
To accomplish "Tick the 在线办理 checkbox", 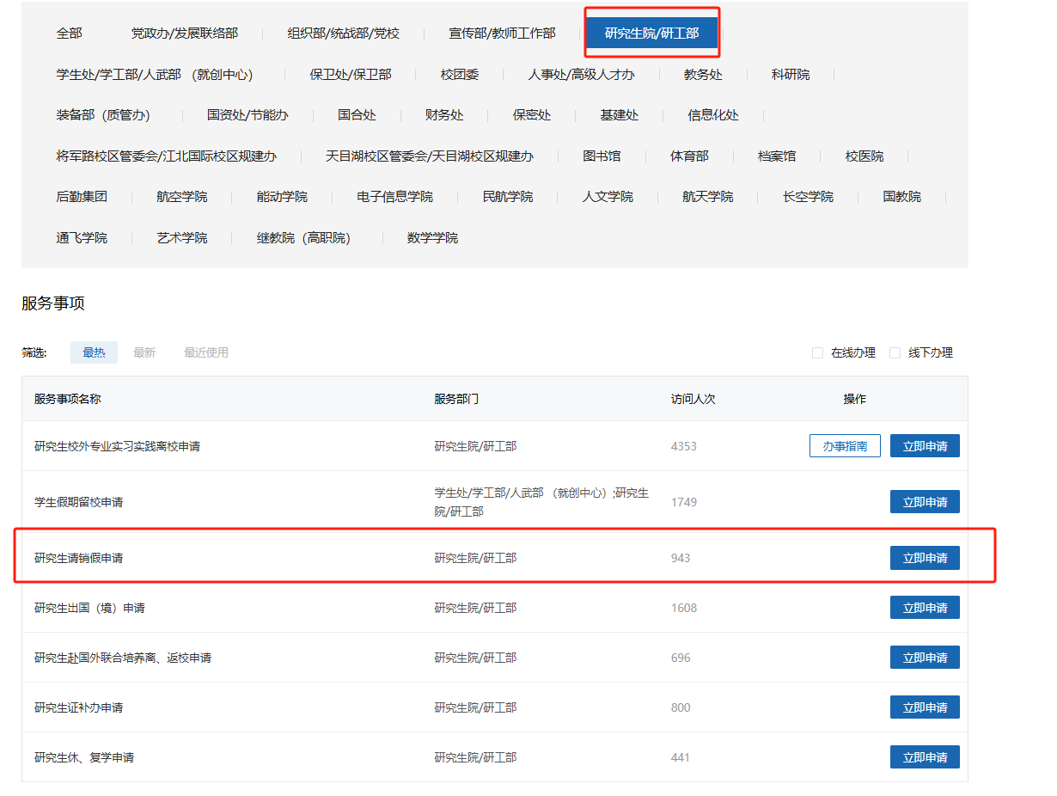I will (817, 353).
